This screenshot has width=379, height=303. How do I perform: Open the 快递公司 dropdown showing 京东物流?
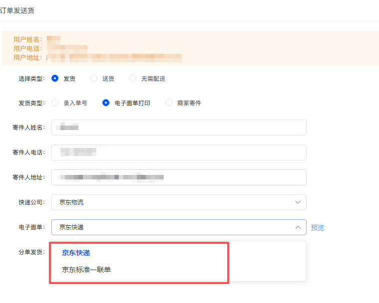179,202
